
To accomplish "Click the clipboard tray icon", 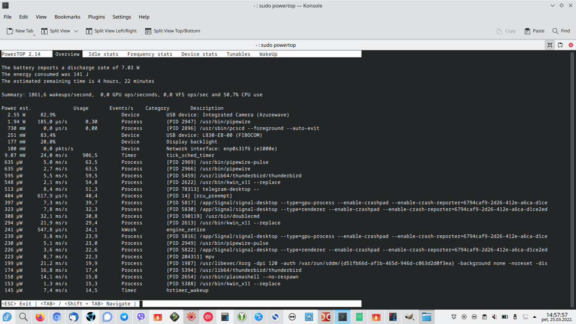I will pyautogui.click(x=484, y=317).
